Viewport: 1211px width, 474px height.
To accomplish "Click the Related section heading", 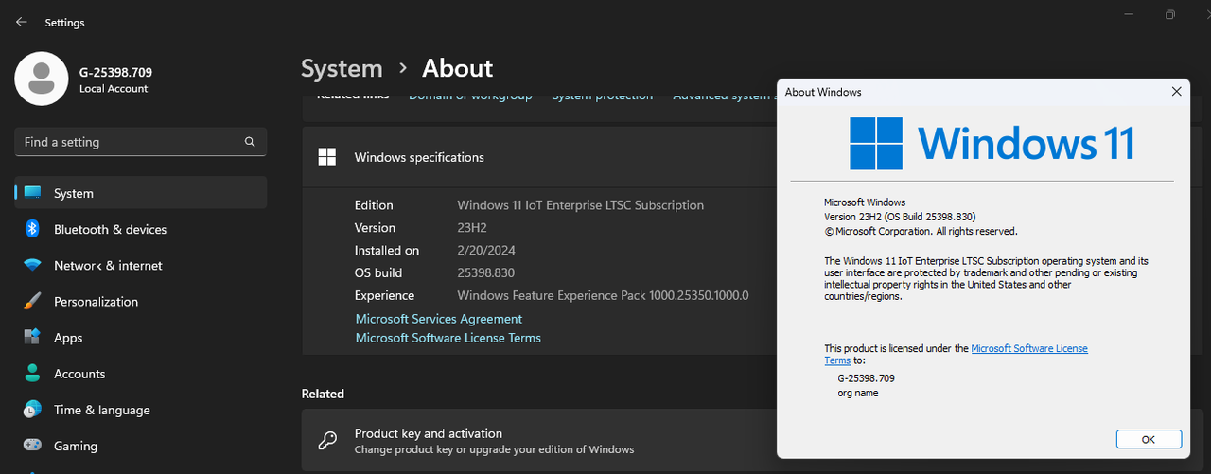I will [323, 394].
